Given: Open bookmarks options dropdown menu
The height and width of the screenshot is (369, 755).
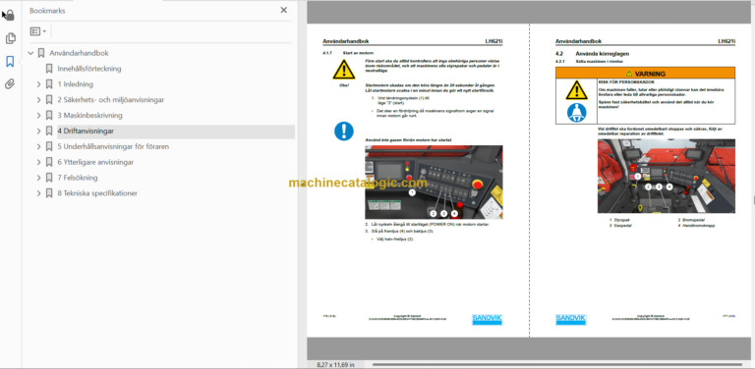Looking at the screenshot, I should coord(38,31).
